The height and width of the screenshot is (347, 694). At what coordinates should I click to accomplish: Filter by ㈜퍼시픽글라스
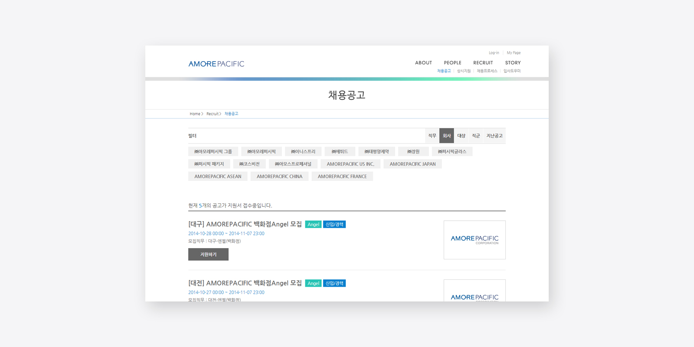452,151
